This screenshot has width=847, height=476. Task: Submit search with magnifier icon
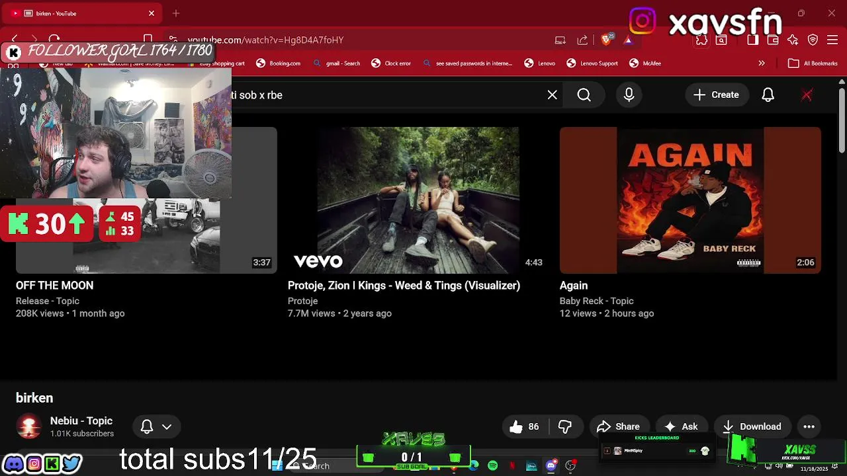click(584, 95)
